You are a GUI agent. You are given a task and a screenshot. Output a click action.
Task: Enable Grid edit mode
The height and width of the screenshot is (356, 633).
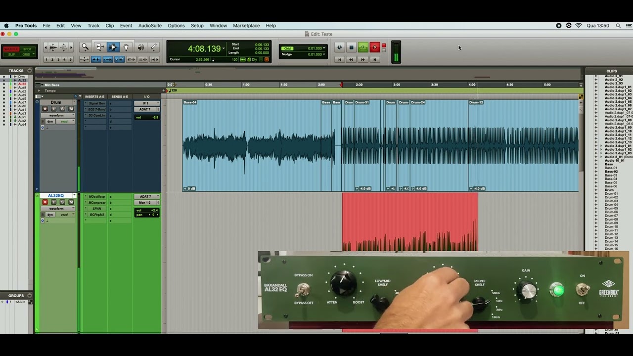coord(27,54)
